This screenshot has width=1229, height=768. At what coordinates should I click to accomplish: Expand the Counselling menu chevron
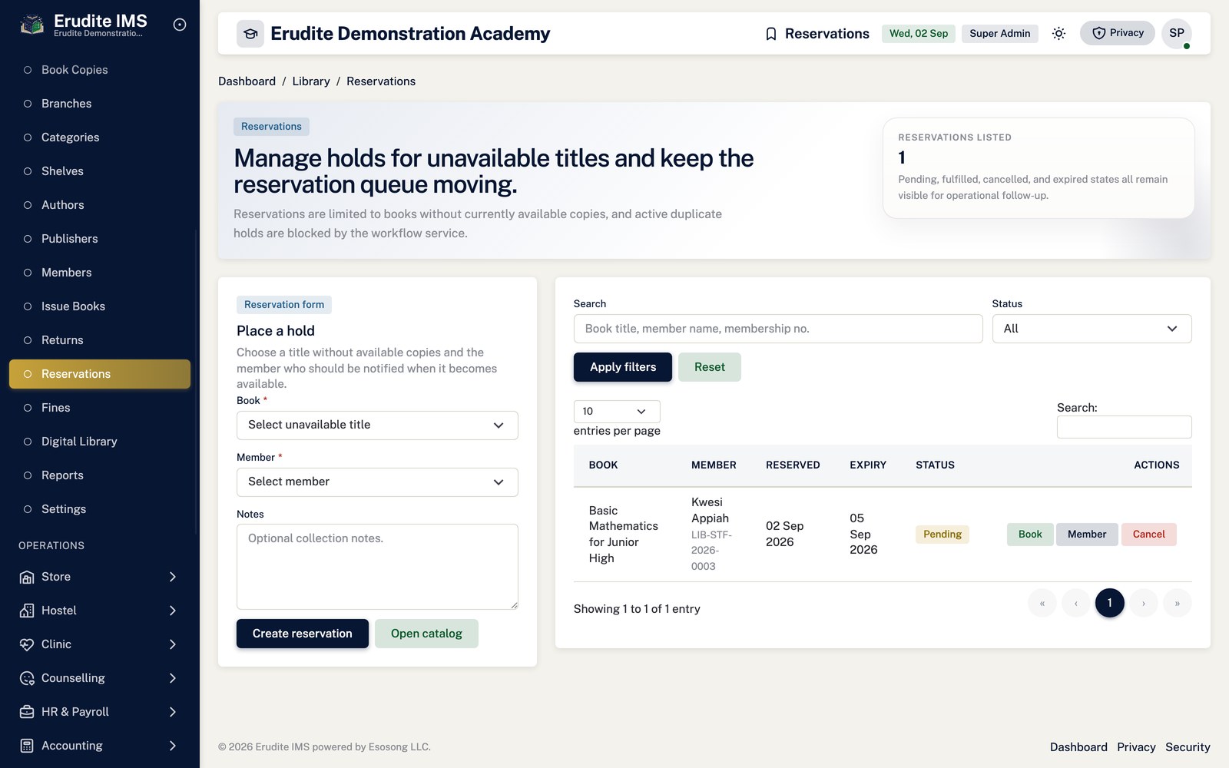point(173,678)
